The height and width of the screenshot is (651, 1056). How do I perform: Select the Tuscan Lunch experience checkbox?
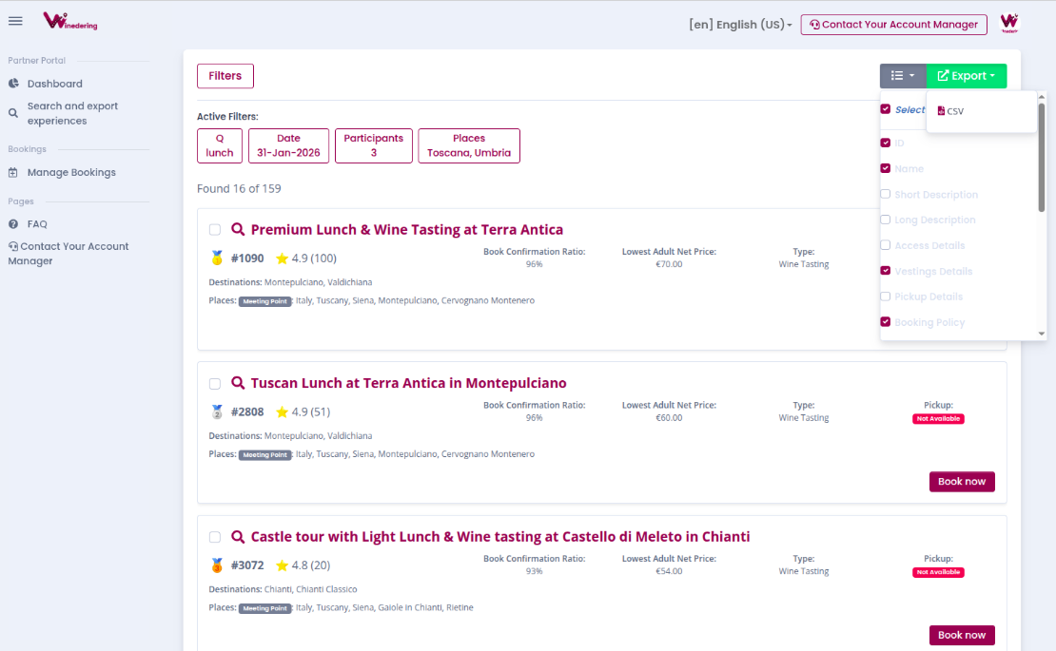coord(215,384)
